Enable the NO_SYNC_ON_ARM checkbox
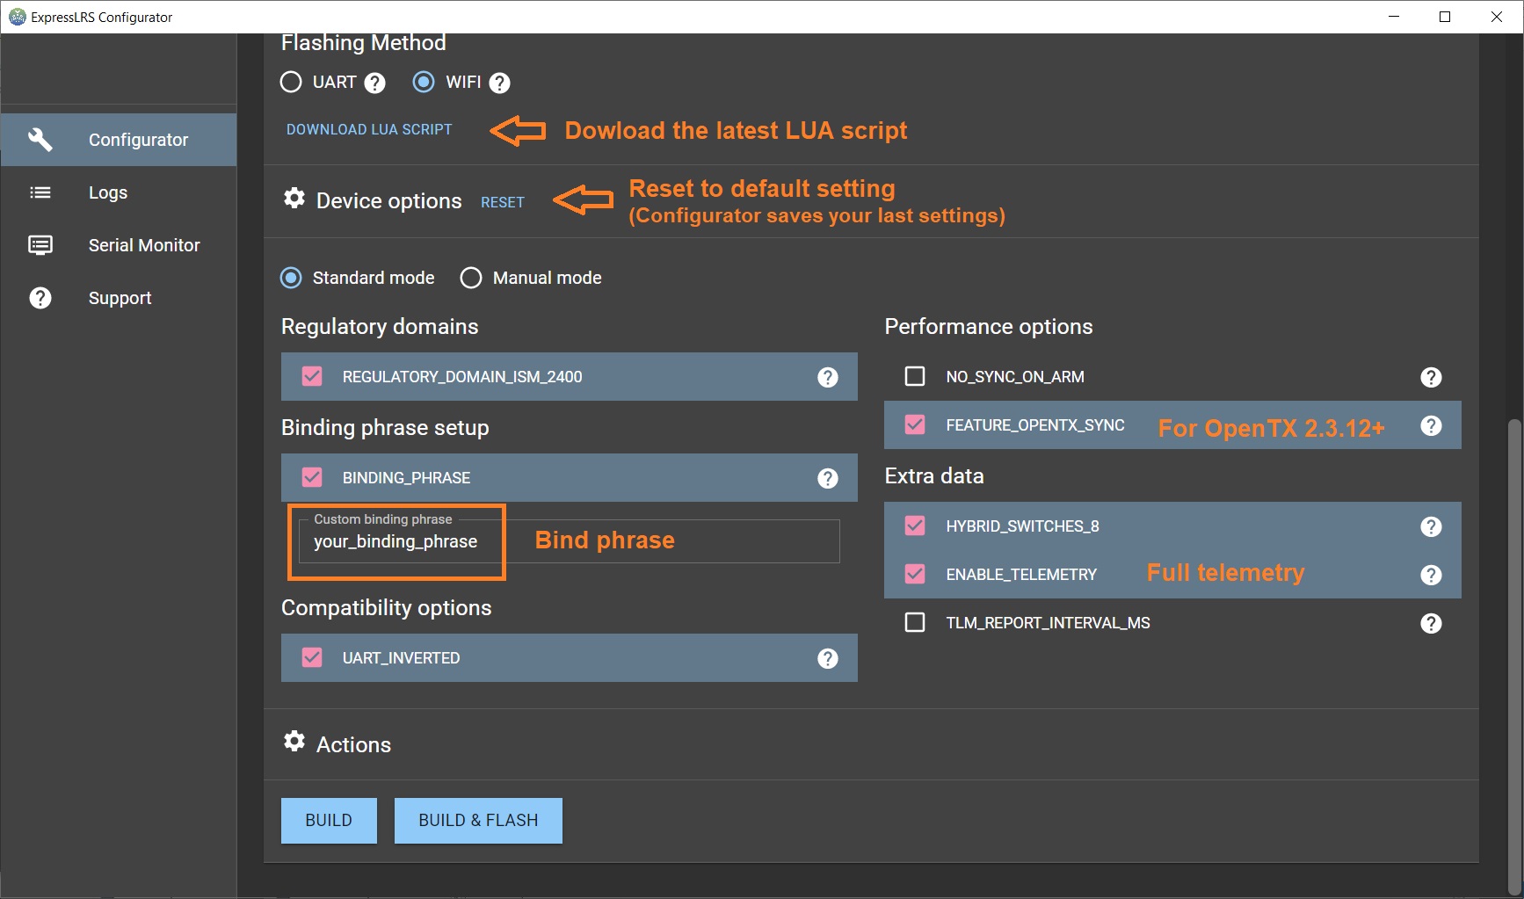Screen dimensions: 1524x899 (915, 376)
